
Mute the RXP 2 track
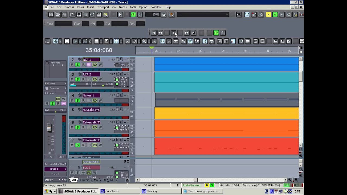coord(72,79)
